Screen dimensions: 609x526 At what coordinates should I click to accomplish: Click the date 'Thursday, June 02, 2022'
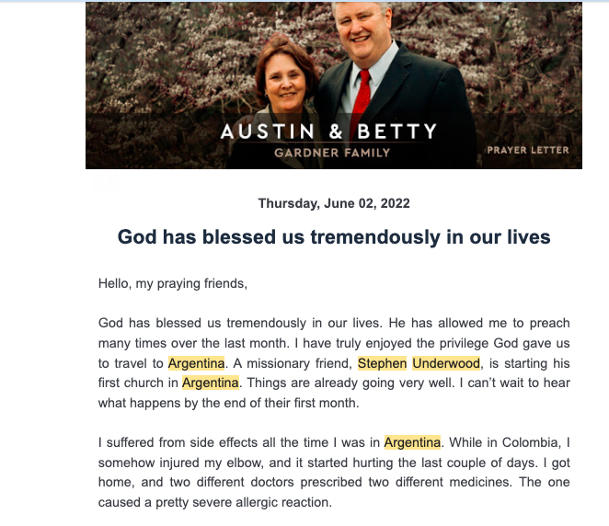point(334,203)
